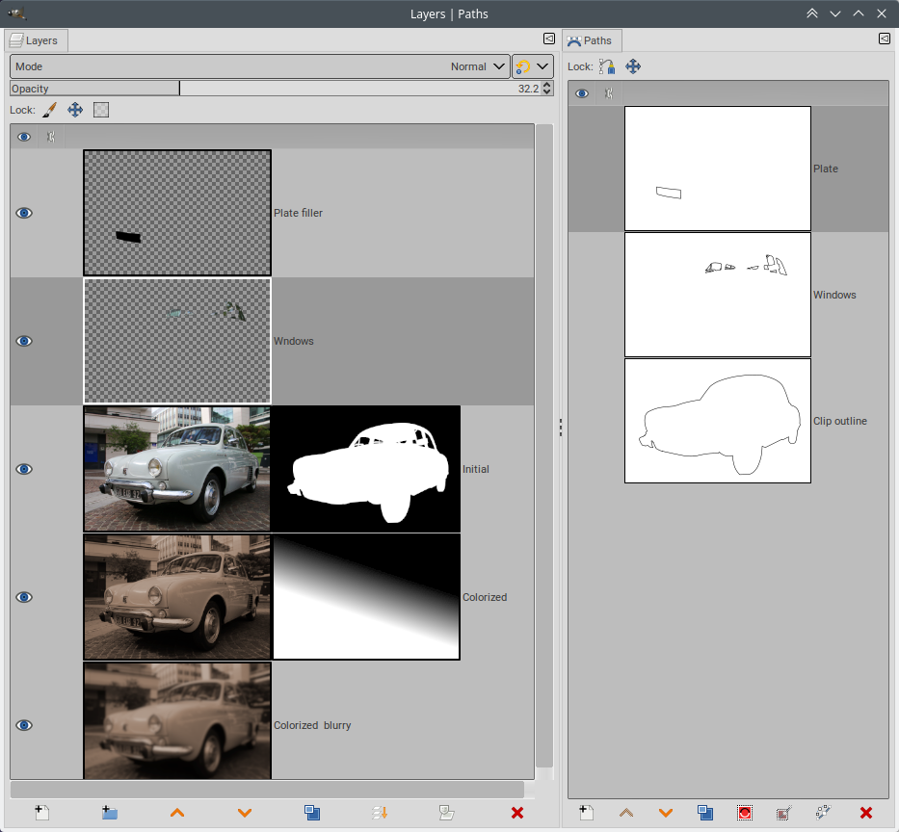Create a new layer
Screen dimensions: 899x832
[x=41, y=813]
